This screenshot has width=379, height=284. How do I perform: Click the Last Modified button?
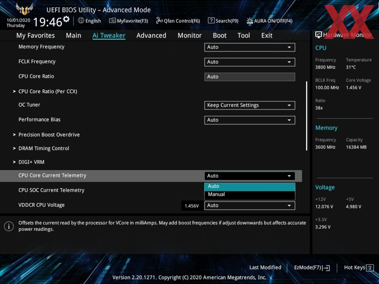tap(265, 268)
